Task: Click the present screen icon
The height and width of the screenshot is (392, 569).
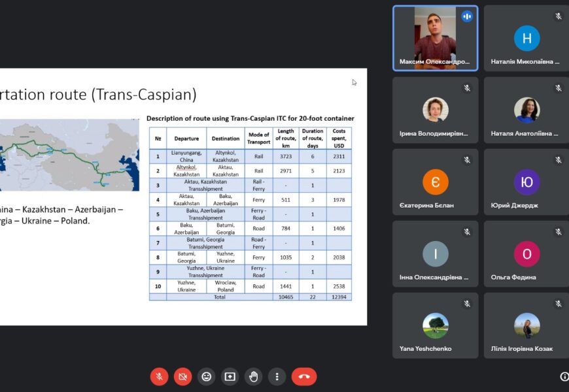Action: click(230, 376)
